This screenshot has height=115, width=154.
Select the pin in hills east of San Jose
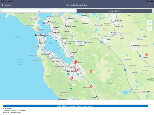[x=91, y=71]
